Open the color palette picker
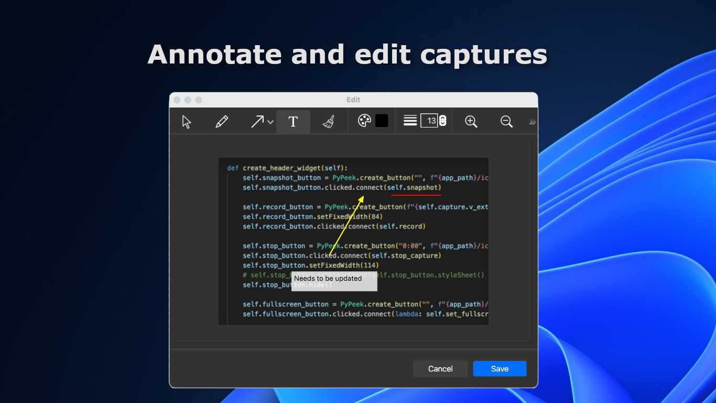Screen dimensions: 716x403 (364, 121)
